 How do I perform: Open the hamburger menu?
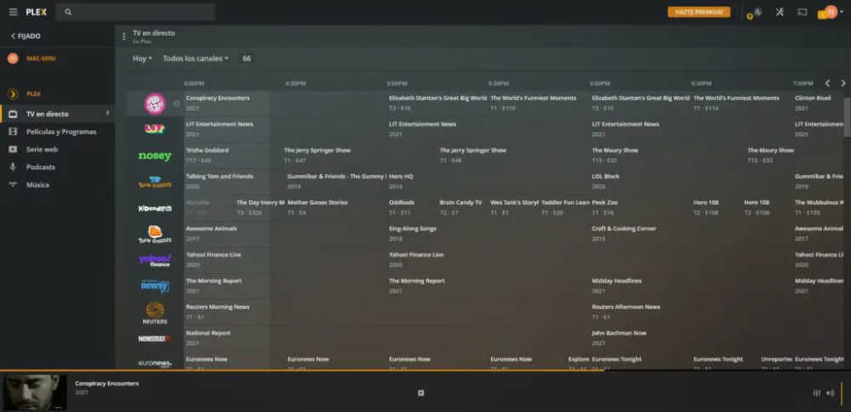[13, 12]
